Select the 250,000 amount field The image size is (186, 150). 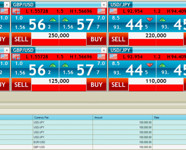59,36
